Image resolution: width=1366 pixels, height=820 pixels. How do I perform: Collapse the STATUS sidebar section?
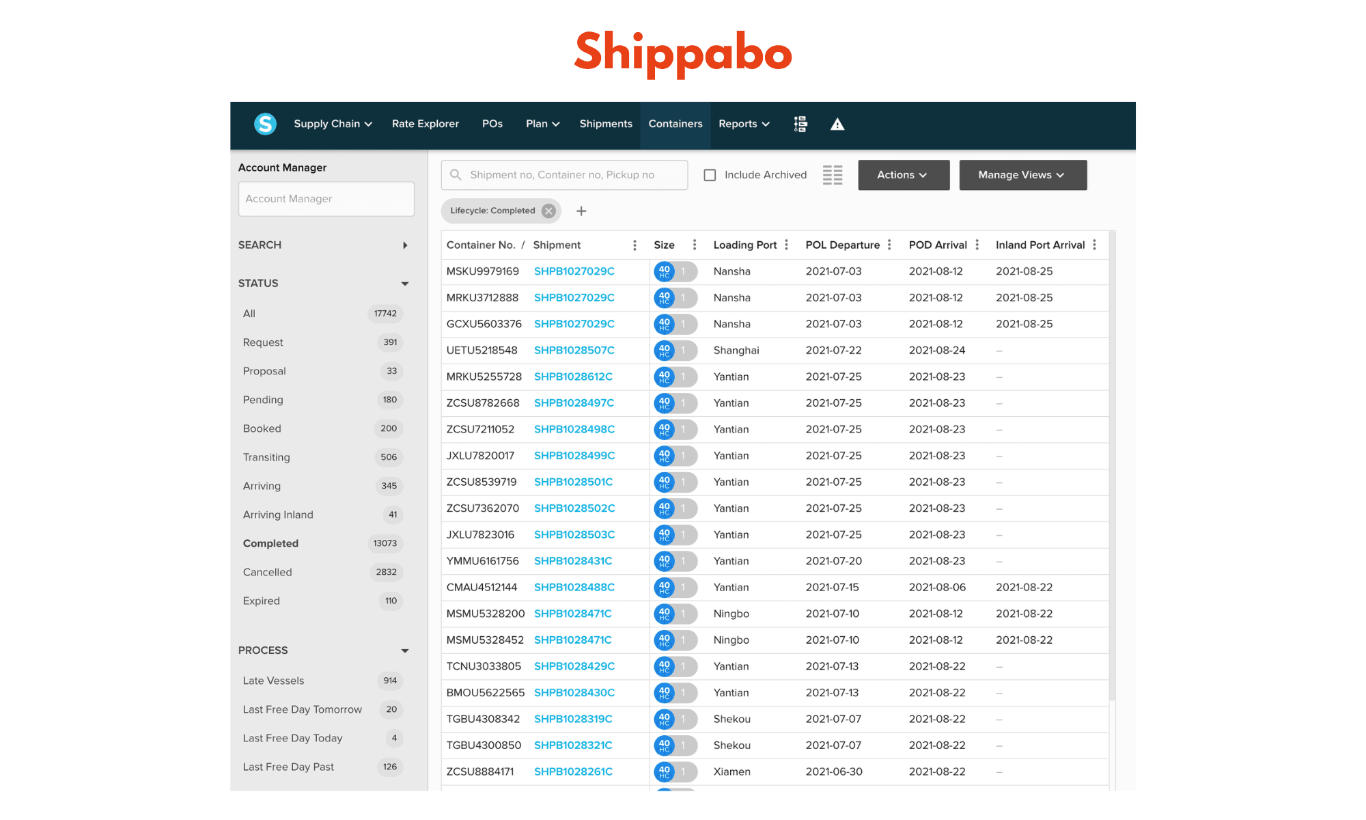[405, 284]
